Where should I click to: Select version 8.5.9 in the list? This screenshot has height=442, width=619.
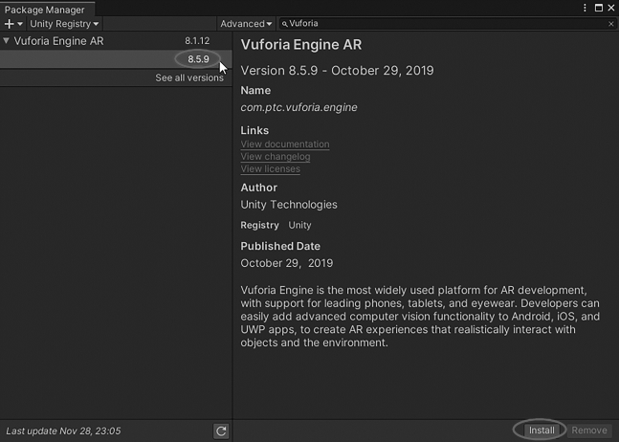pyautogui.click(x=116, y=59)
